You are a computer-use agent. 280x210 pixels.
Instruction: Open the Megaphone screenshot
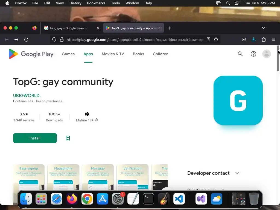click(63, 177)
